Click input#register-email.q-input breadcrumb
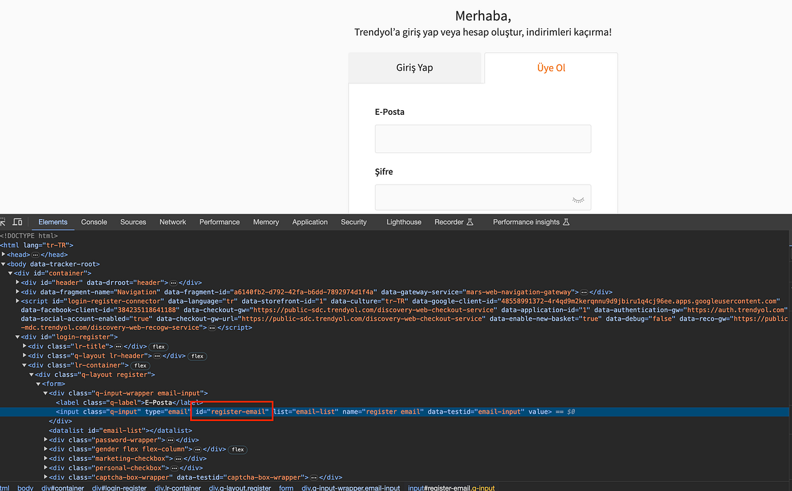792x491 pixels. [x=451, y=488]
